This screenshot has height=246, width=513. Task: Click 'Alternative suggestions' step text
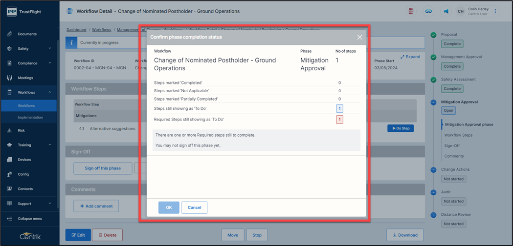pos(112,129)
